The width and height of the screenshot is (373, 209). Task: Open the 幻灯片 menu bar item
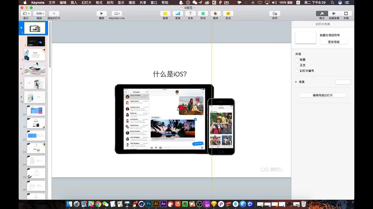coord(87,3)
